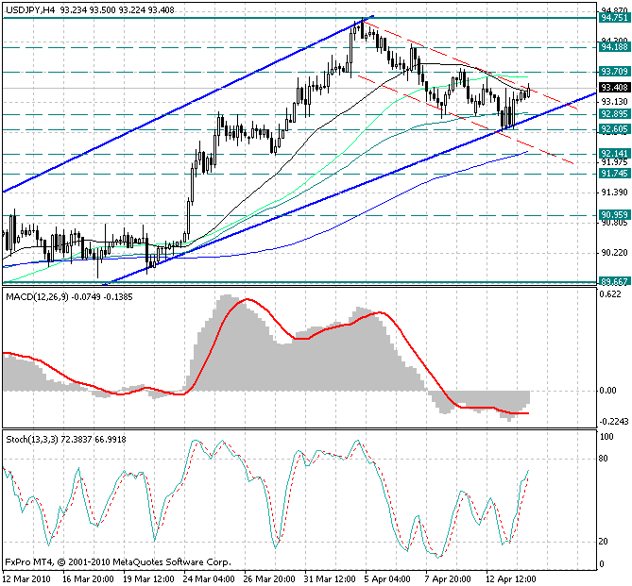Select the 94.188 price level label

pos(614,47)
